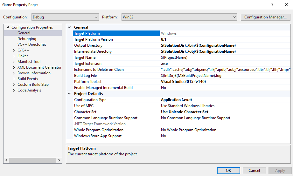Select the Manifest Tool tree item label
The width and height of the screenshot is (293, 176).
(29, 62)
